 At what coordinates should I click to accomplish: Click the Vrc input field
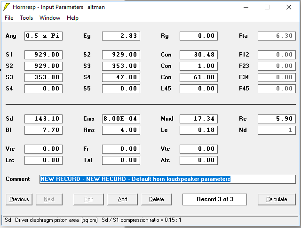(x=43, y=149)
